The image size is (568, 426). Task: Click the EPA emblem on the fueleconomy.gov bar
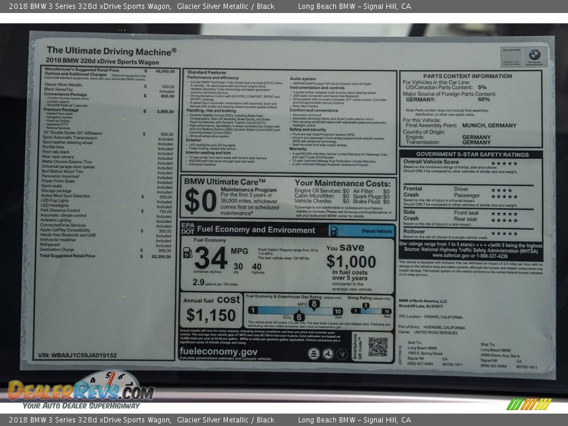314,354
